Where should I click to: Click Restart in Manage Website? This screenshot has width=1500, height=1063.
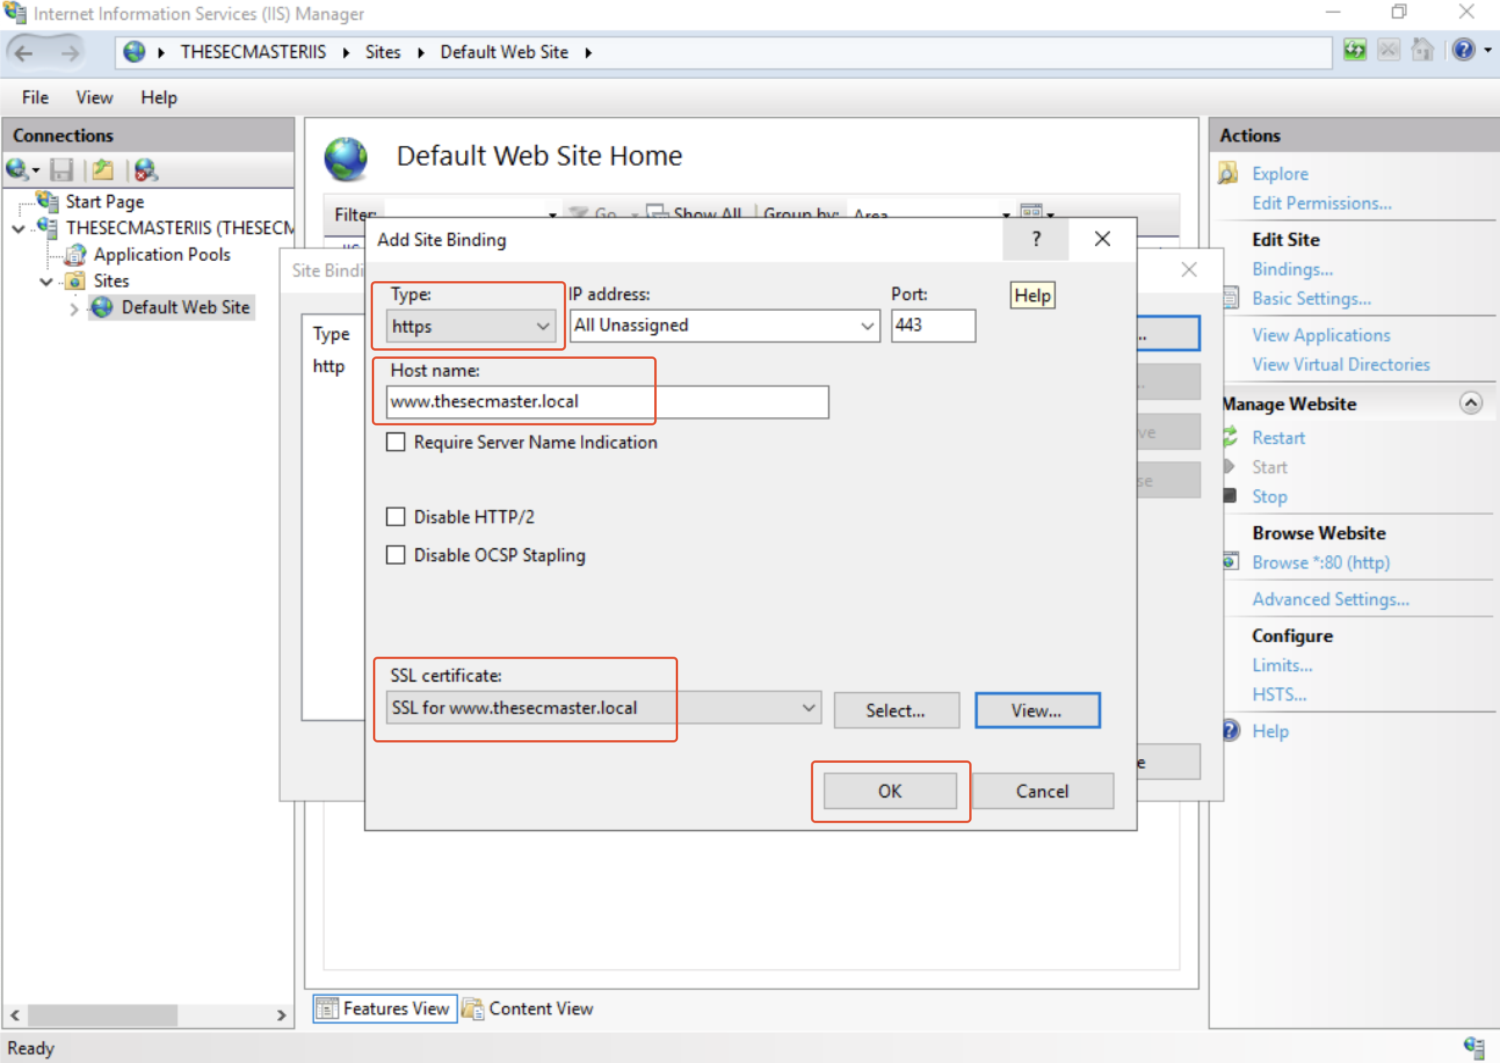pyautogui.click(x=1278, y=438)
